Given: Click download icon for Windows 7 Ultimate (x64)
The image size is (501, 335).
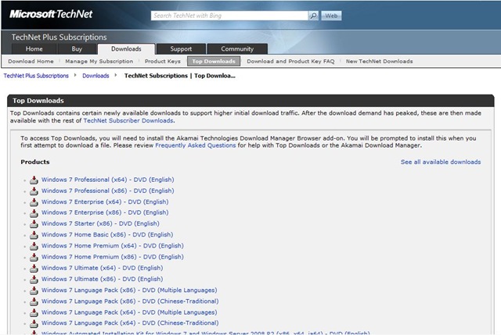Looking at the screenshot, I should (34, 268).
